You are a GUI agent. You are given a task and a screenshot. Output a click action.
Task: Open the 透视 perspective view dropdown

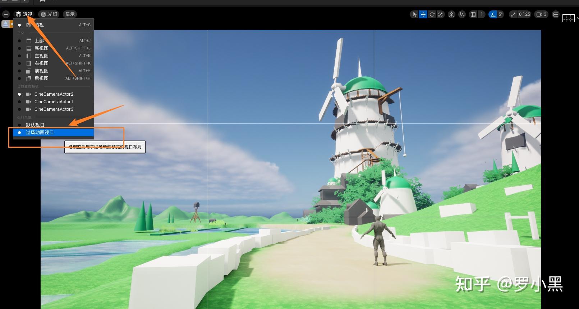(x=24, y=14)
